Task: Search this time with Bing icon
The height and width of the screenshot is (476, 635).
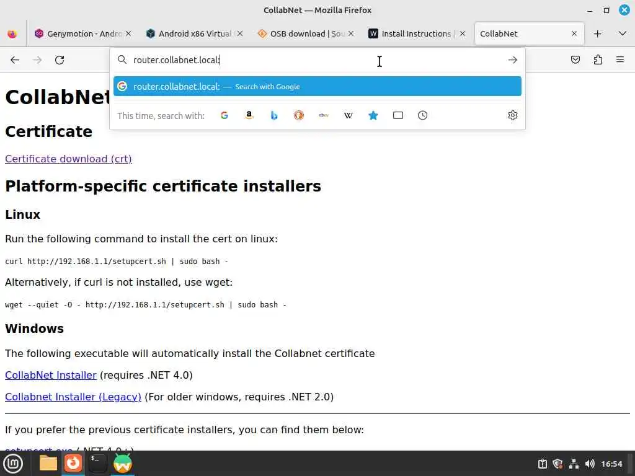Action: [x=273, y=115]
